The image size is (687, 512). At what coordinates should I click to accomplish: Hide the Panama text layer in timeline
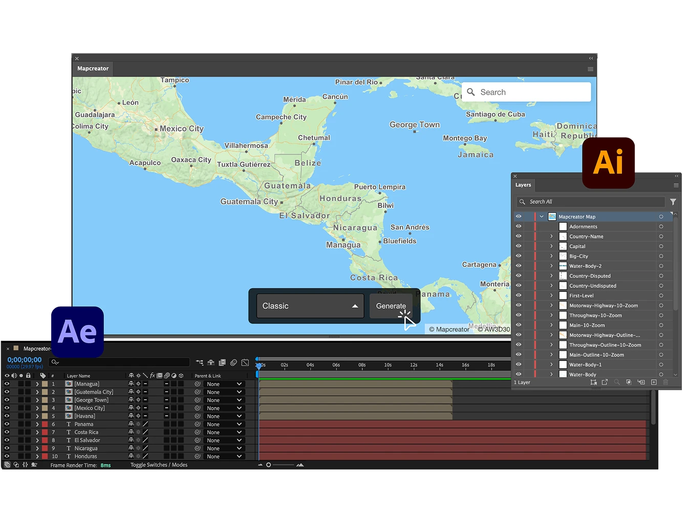tap(7, 424)
